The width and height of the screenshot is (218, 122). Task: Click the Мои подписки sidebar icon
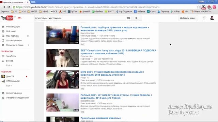pyautogui.click(x=3, y=36)
